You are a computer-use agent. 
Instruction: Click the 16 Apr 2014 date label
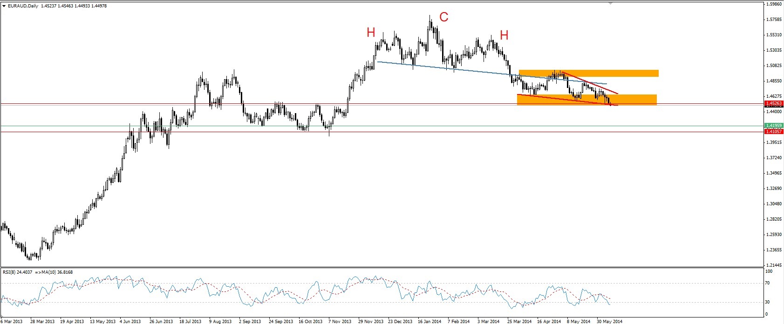tap(549, 321)
